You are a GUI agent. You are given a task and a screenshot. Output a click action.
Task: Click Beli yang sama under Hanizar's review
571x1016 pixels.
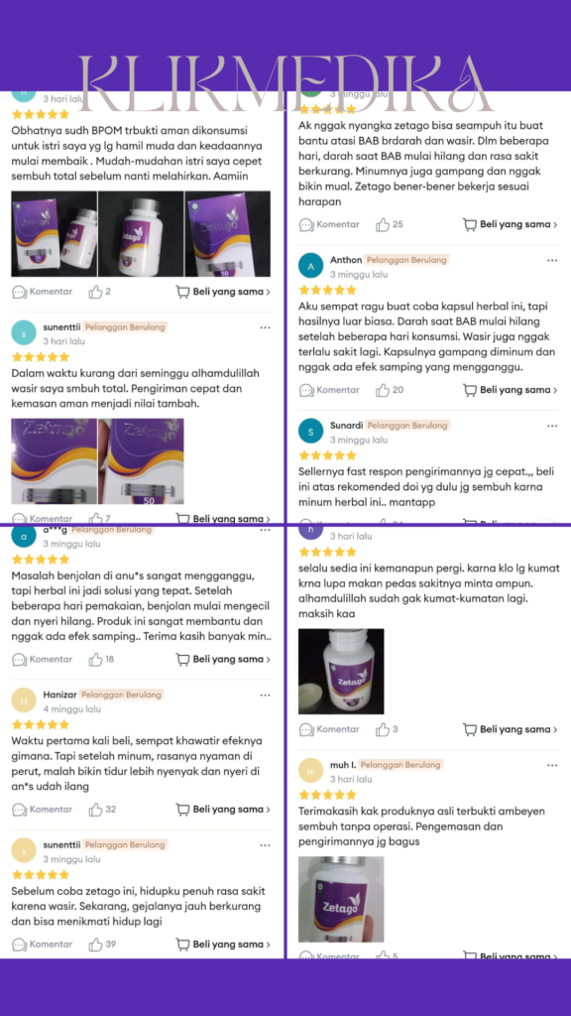click(x=223, y=810)
